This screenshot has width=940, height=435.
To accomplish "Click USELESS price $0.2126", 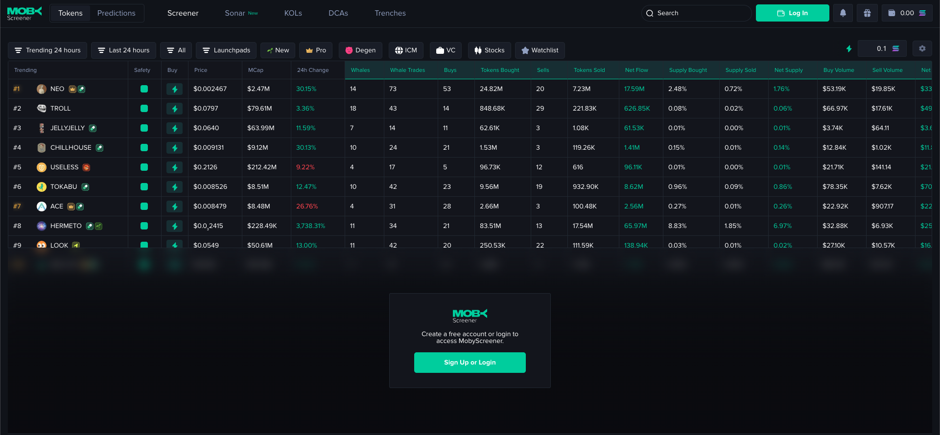I will (205, 167).
